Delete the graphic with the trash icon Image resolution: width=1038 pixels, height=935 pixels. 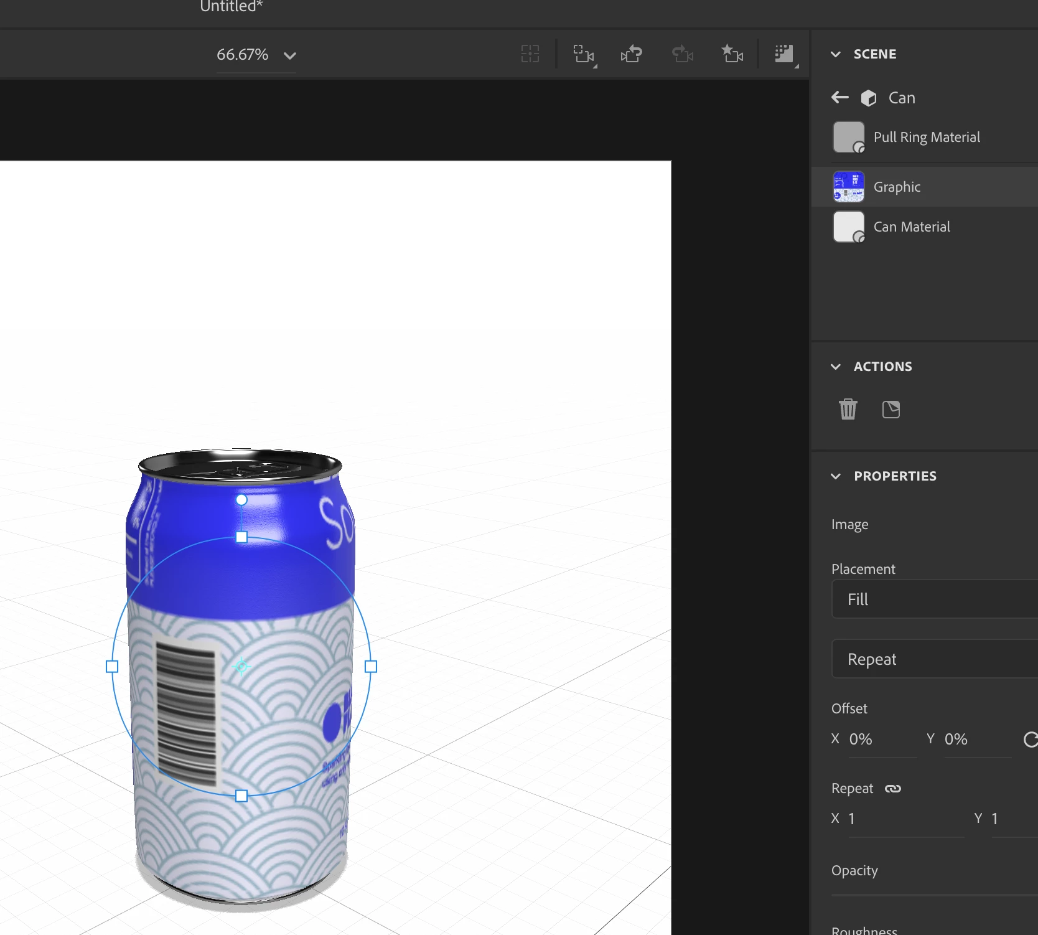coord(848,409)
